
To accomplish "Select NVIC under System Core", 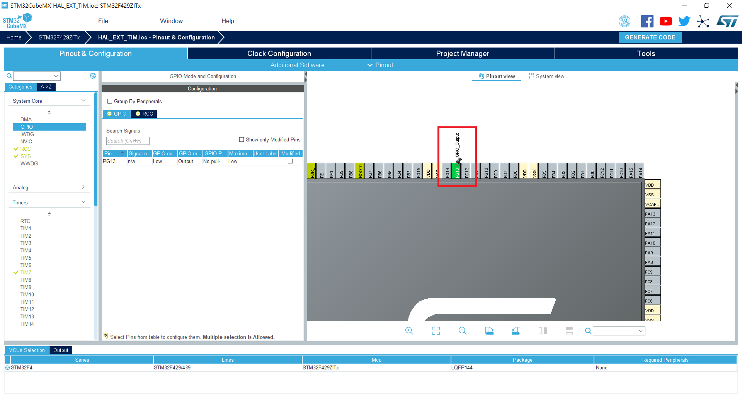I will (x=26, y=141).
